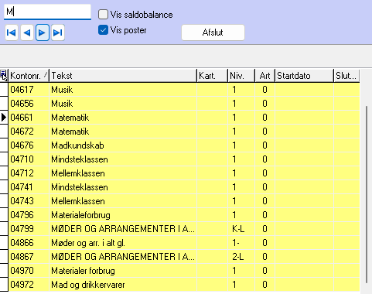
Task: Select the Materialeforbrug row
Action: [184, 215]
